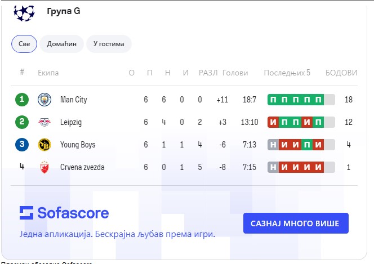Click the БОДОВИ column header

[341, 73]
